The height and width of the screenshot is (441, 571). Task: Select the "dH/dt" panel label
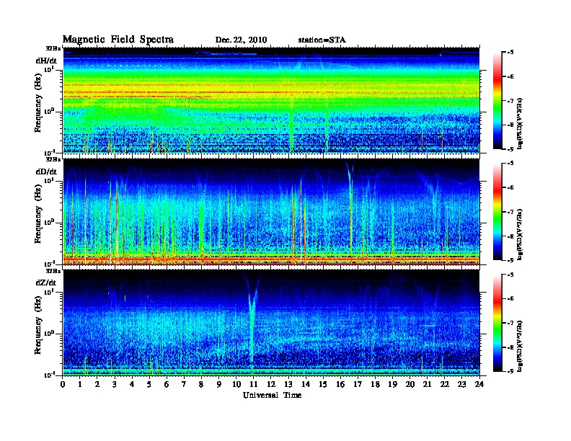coord(46,61)
